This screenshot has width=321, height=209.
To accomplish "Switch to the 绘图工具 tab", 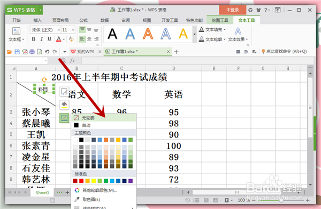I will coord(220,20).
